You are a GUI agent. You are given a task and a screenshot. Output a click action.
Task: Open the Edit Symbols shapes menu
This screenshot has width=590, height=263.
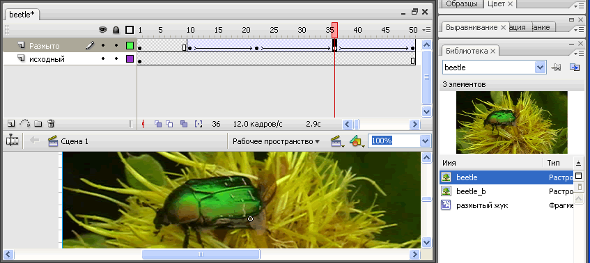click(357, 141)
